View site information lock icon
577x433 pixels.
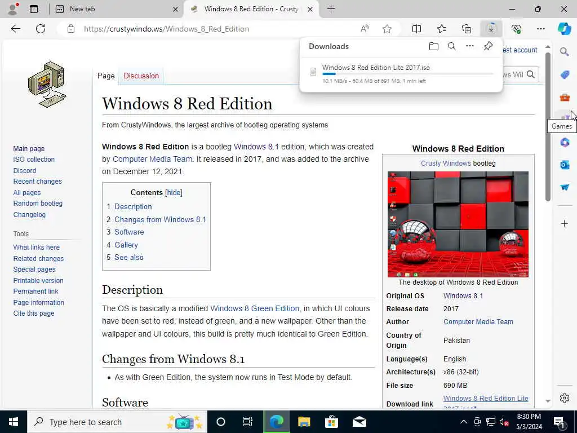click(71, 29)
